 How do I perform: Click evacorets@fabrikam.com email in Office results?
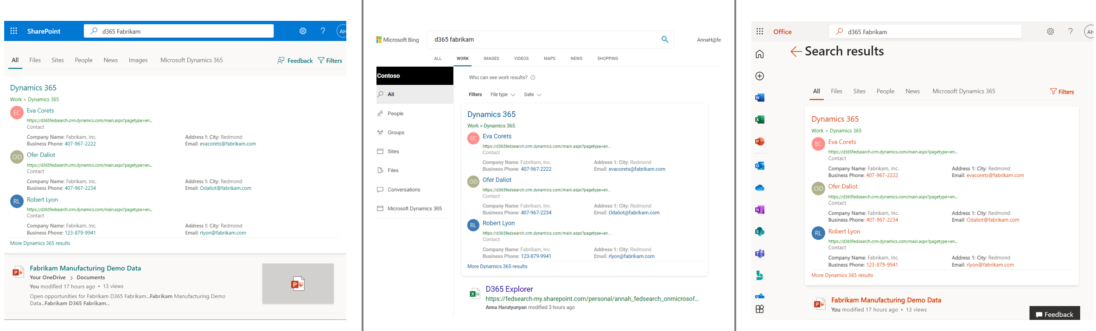pos(995,175)
